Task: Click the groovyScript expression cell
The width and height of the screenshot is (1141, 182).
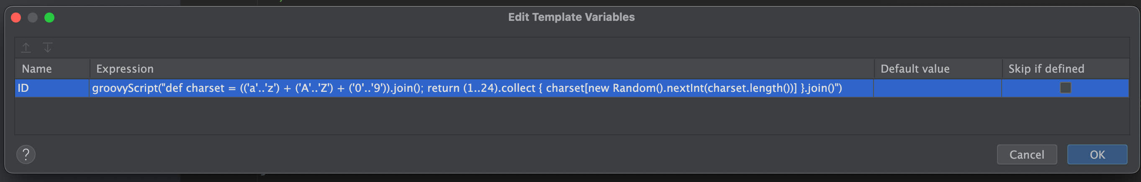Action: tap(481, 88)
